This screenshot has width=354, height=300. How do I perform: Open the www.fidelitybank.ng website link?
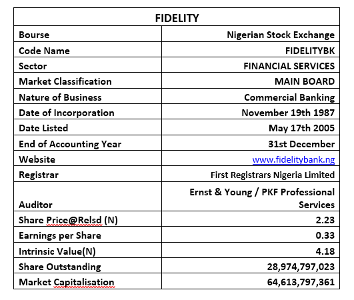293,159
